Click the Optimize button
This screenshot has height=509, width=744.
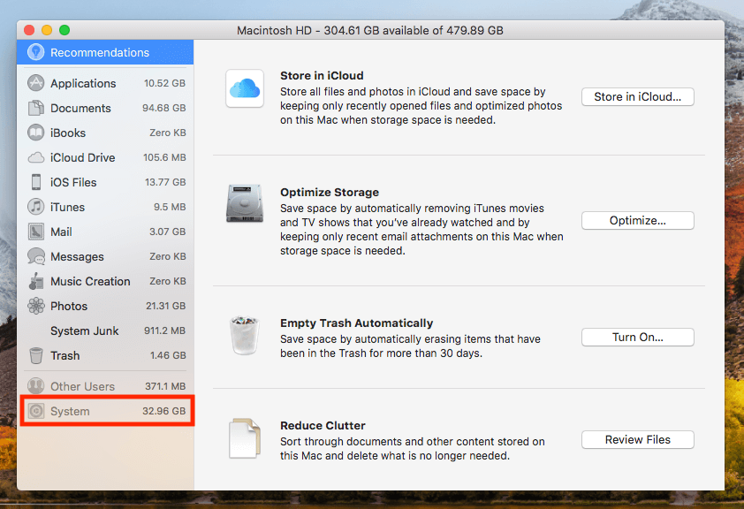[x=637, y=220]
